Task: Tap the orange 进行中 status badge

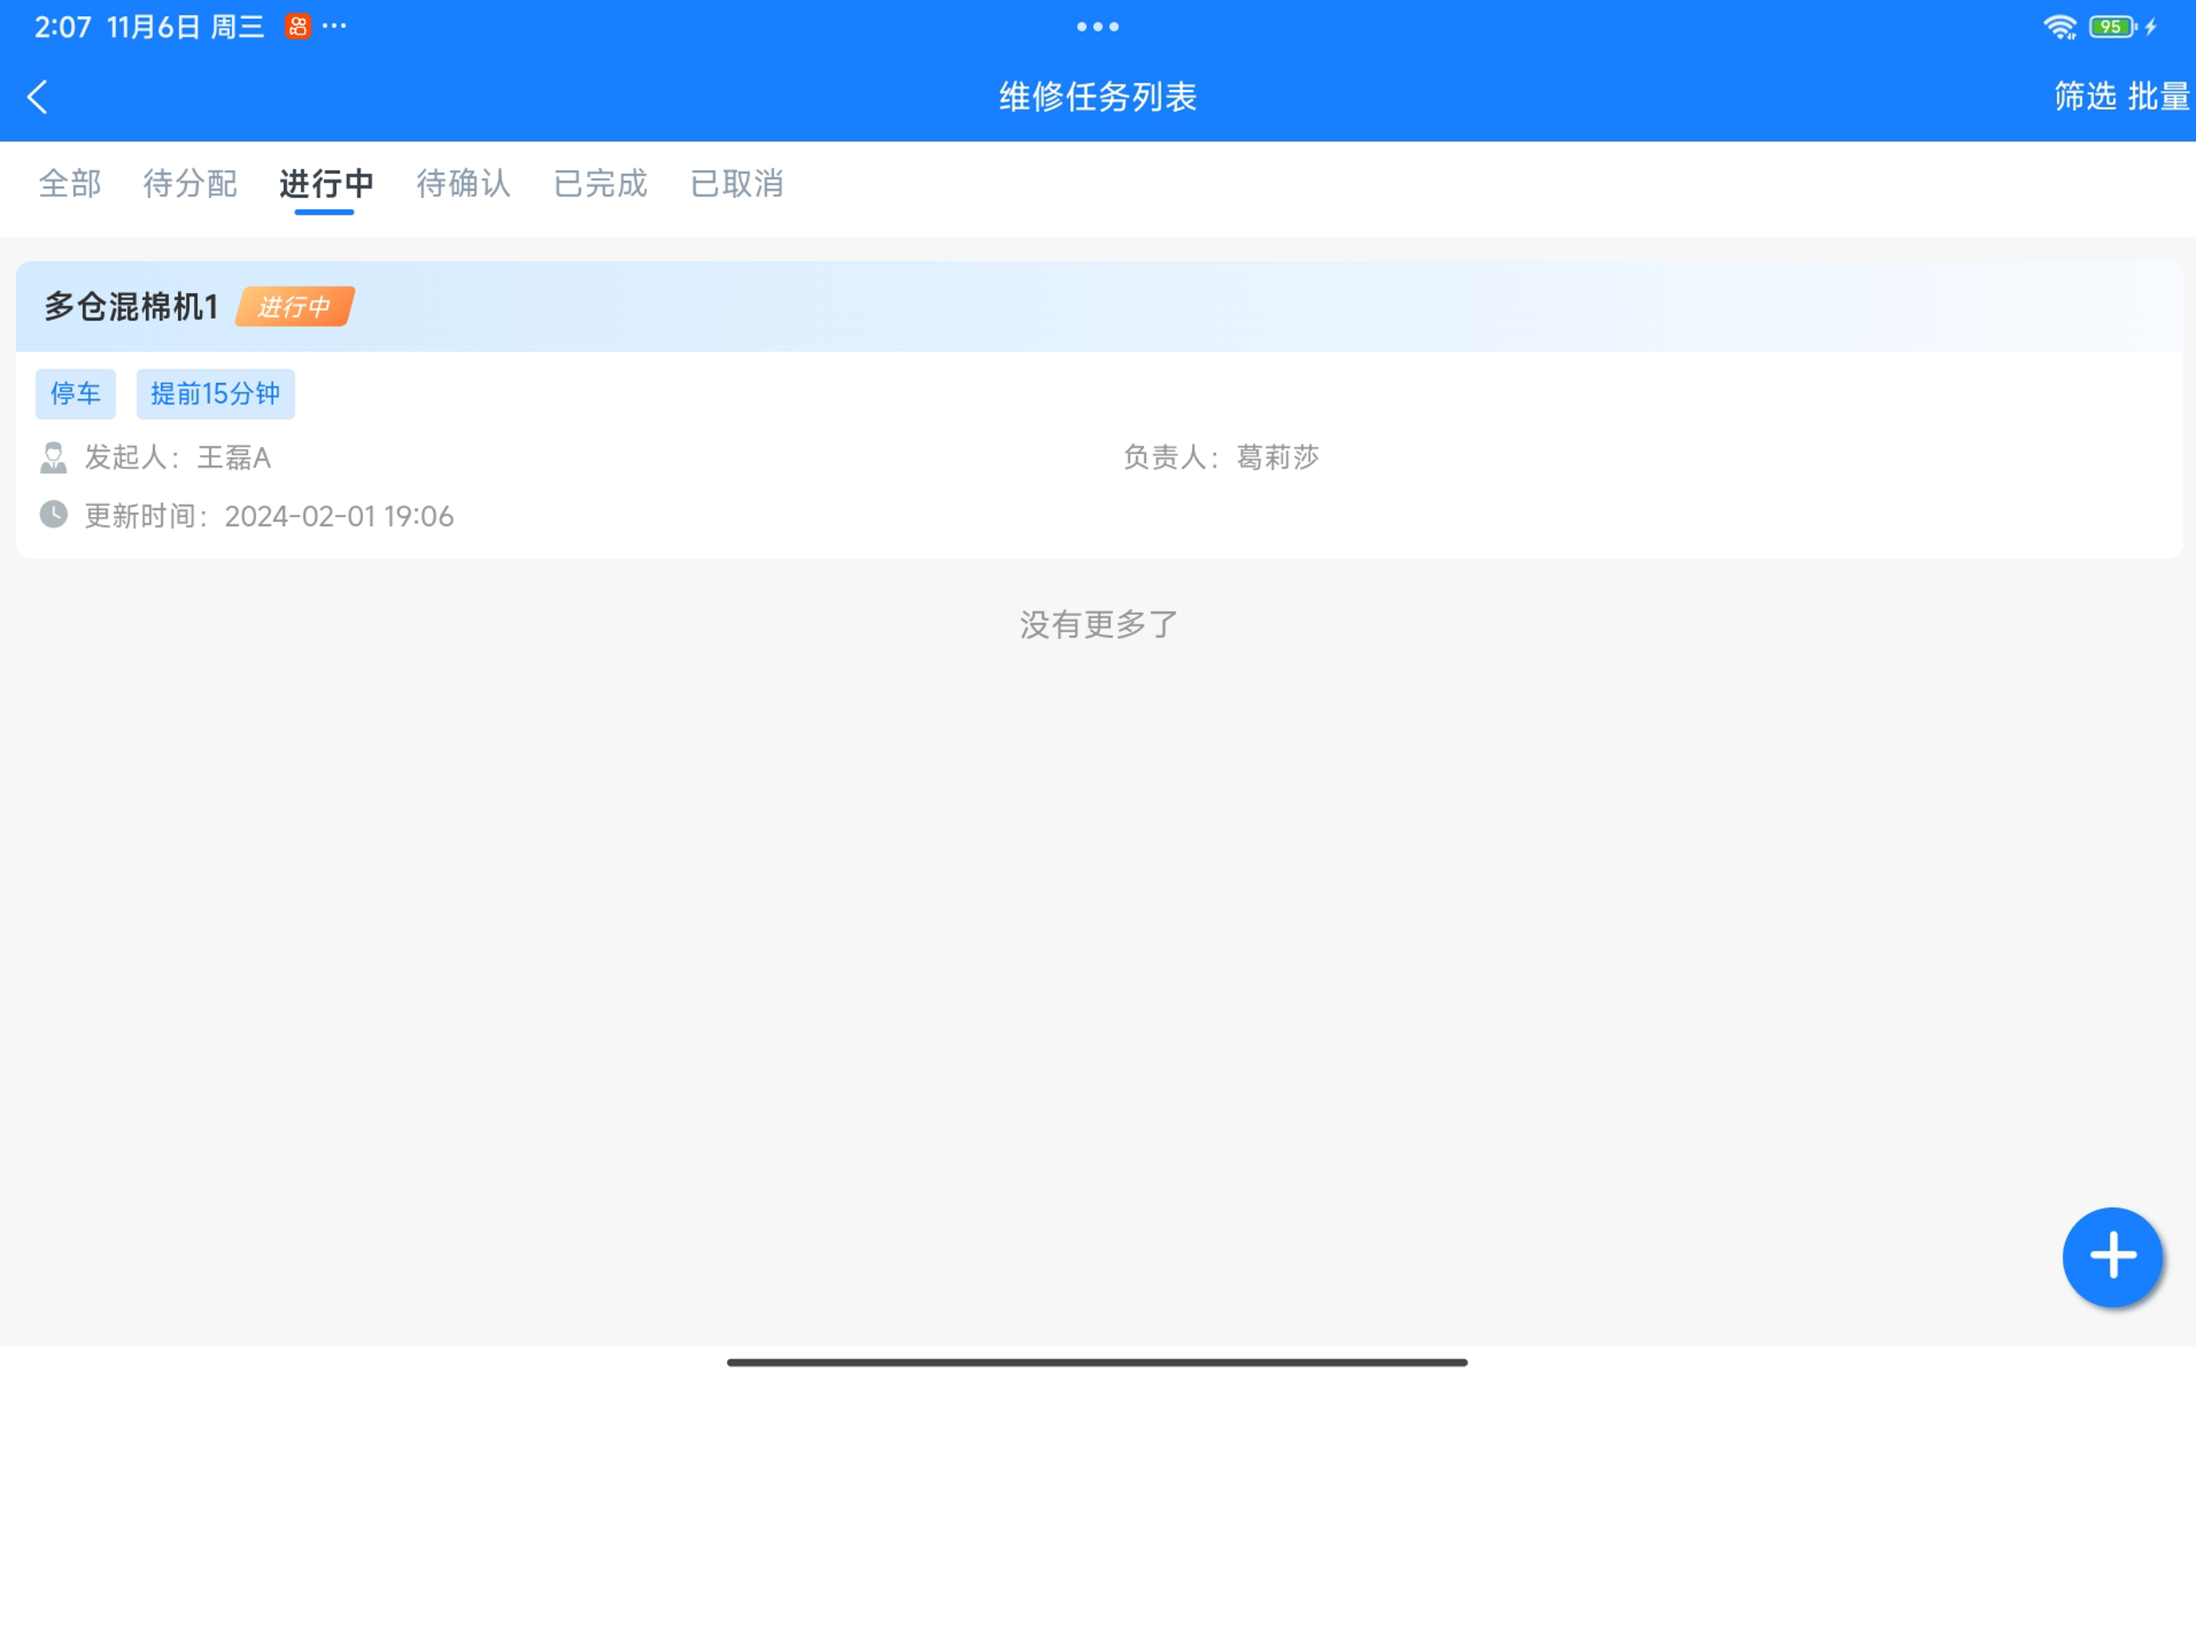Action: coord(295,306)
